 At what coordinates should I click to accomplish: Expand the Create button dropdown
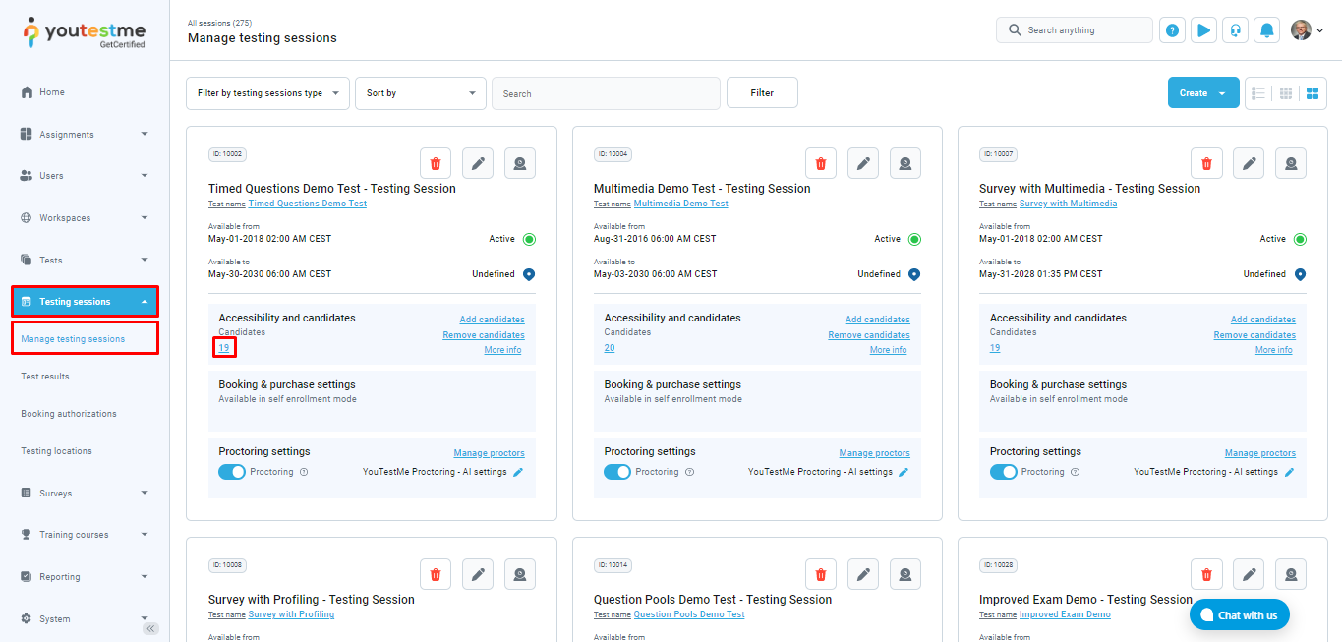point(1222,93)
